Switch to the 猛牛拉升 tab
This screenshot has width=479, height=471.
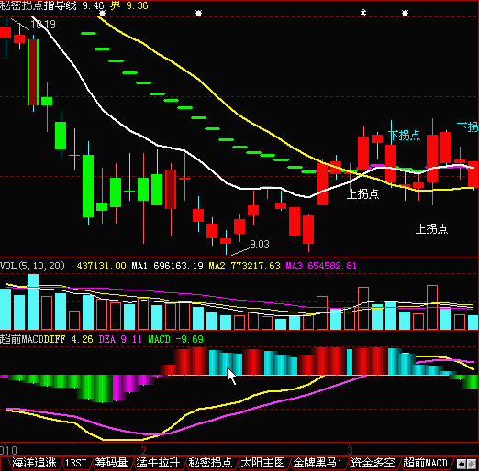(158, 463)
